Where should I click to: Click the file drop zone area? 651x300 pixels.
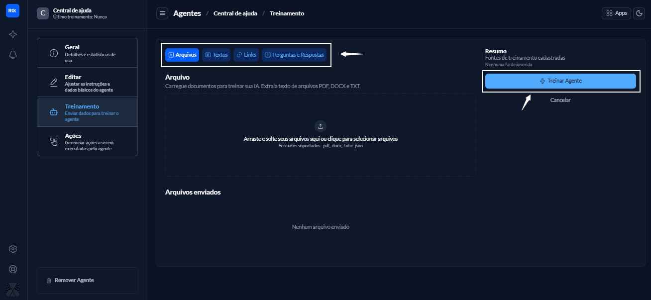(321, 154)
